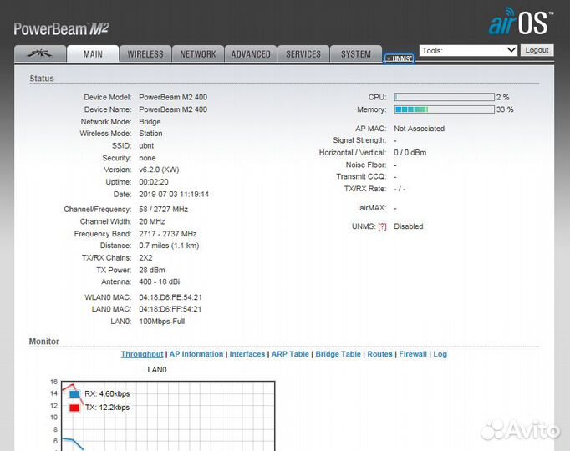Click the Network Mode value 'Bridge'
This screenshot has width=570, height=451.
(x=150, y=122)
